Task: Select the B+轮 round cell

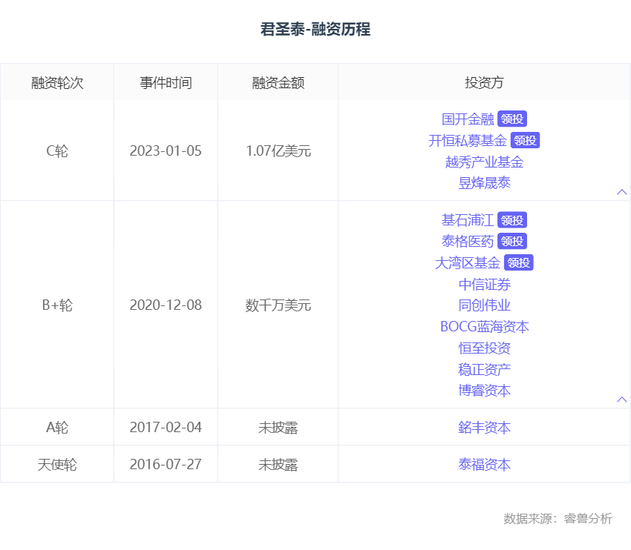Action: pos(57,305)
